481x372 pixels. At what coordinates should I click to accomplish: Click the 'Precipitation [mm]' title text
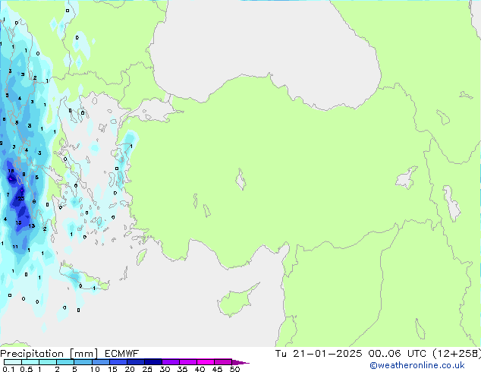click(x=49, y=354)
